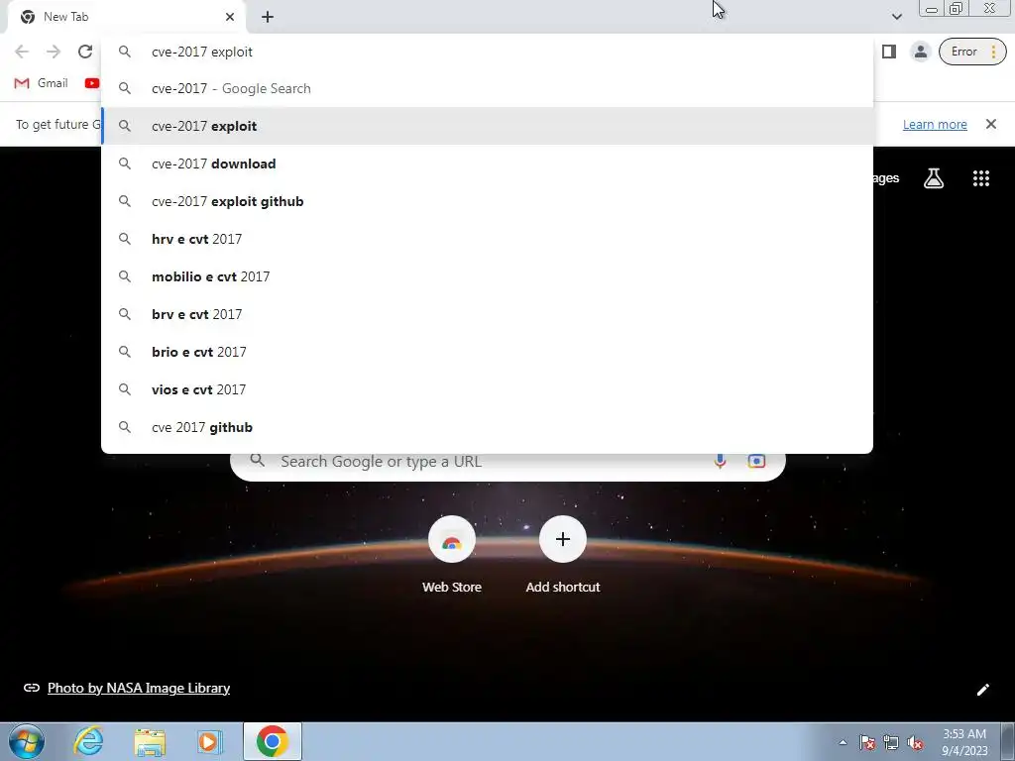Open YouTube bookmark icon
The height and width of the screenshot is (761, 1015).
[92, 83]
